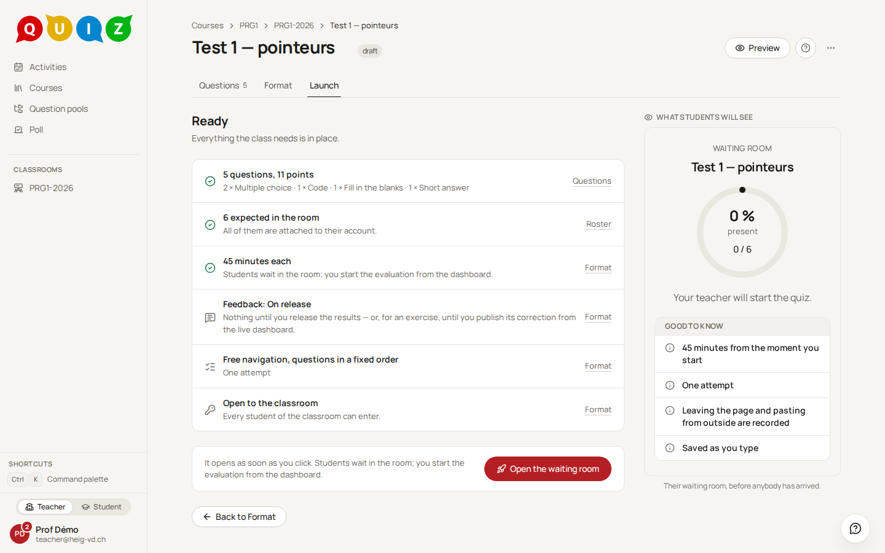Click the Courses breadcrumb
Viewport: 885px width, 553px height.
[x=207, y=25]
